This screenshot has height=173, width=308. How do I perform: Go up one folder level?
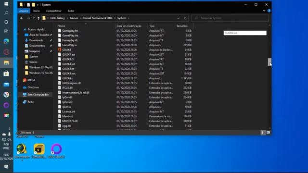coord(38,18)
